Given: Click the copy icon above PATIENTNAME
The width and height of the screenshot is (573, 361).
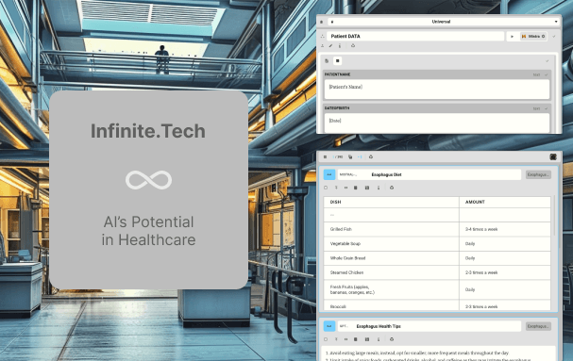Looking at the screenshot, I should click(x=327, y=61).
